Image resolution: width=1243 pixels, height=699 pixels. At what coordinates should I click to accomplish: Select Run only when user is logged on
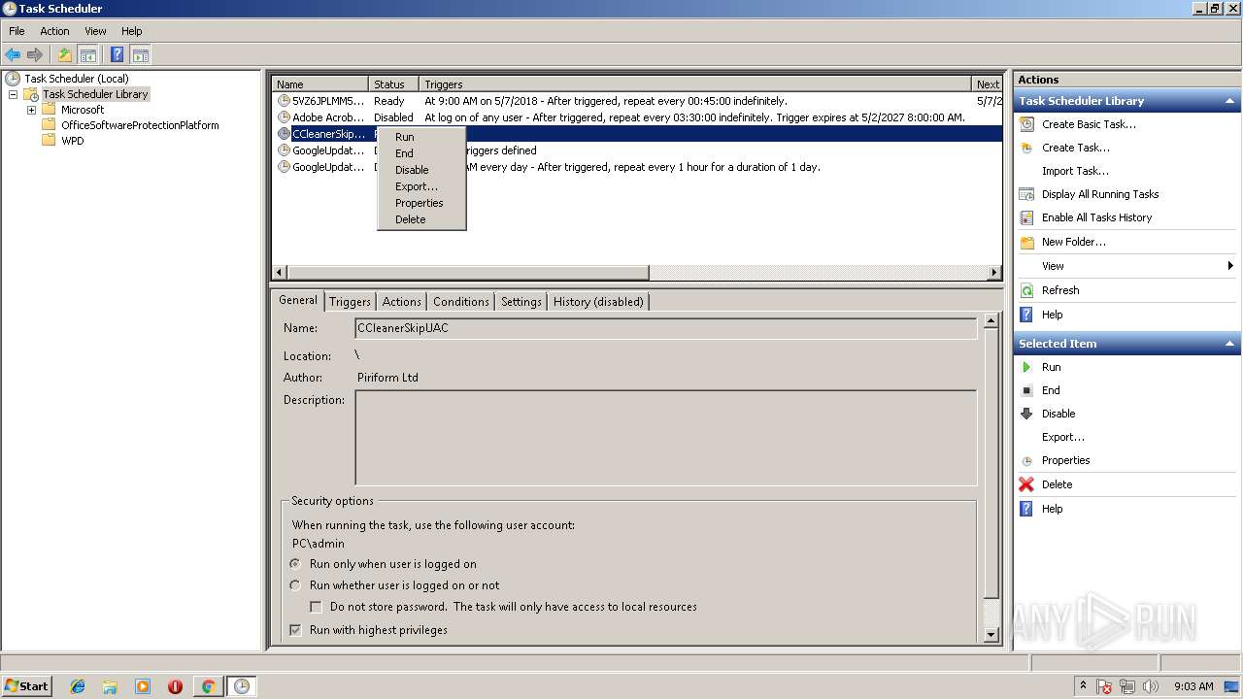[x=296, y=564]
